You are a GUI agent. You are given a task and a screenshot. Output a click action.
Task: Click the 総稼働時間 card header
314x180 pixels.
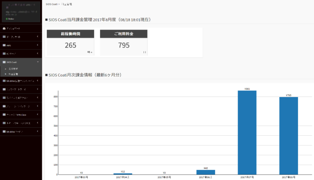click(70, 34)
